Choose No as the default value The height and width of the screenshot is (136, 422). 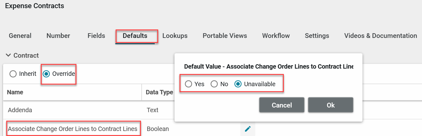click(214, 84)
